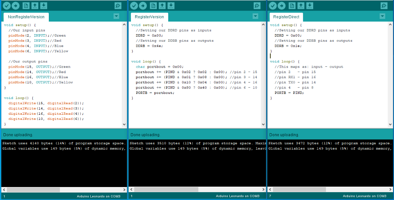Click line pinMode(2, INPUT);//Green

pos(37,36)
